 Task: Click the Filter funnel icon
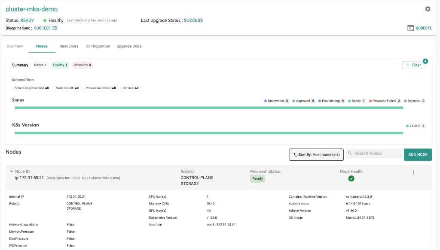(x=407, y=65)
